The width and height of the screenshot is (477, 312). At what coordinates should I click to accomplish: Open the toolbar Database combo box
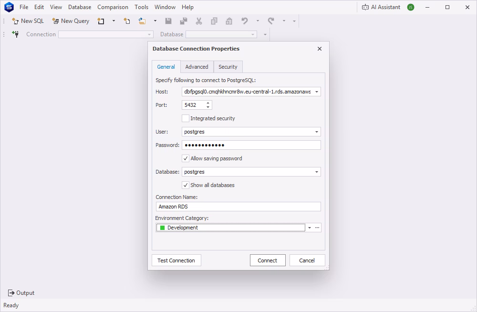point(221,34)
